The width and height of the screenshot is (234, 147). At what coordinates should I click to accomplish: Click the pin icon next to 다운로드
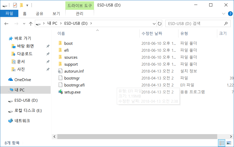coord(48,54)
